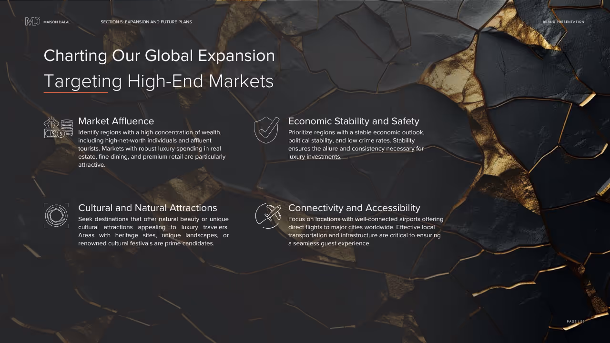610x343 pixels.
Task: Select the Cultural and Natural Attractions heading
Action: [148, 208]
